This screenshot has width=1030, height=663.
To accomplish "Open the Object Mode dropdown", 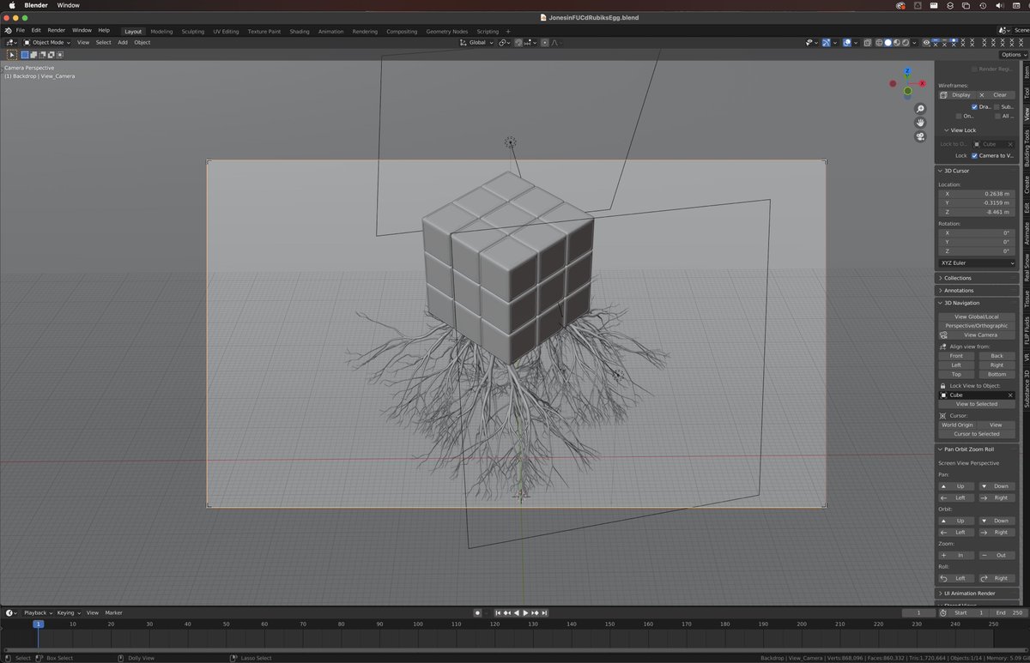I will coord(48,42).
